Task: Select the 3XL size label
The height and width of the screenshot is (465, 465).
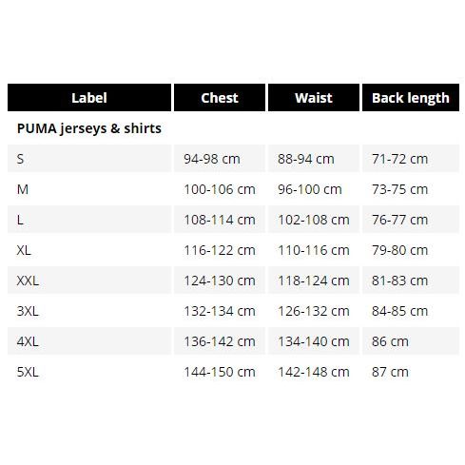Action: coord(28,311)
